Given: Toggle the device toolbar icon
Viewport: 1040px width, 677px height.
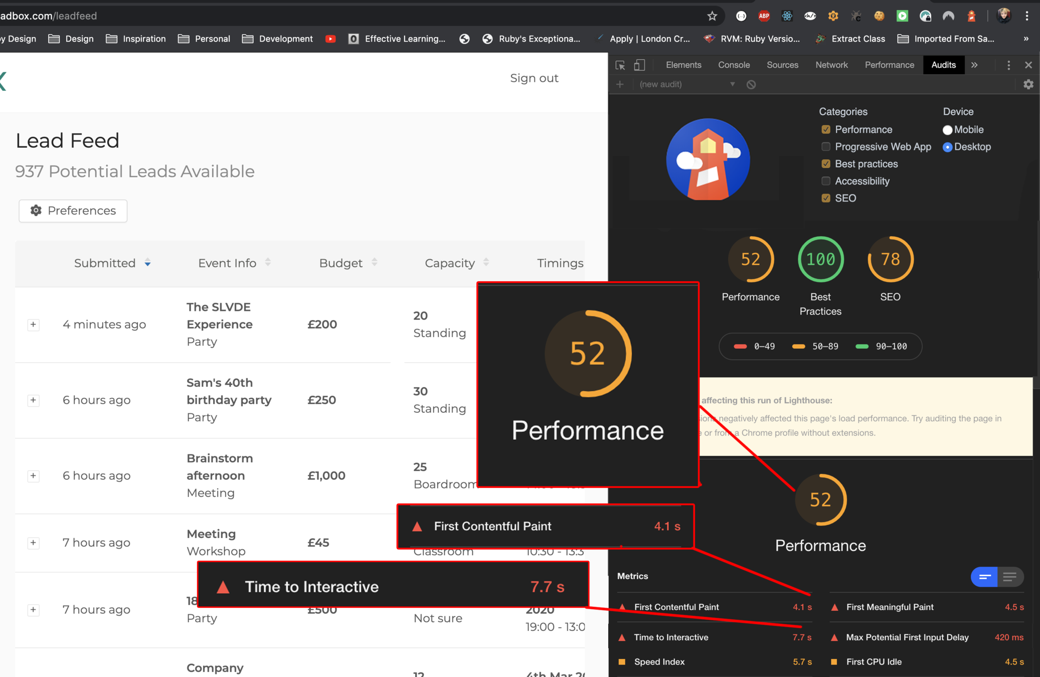Looking at the screenshot, I should [x=639, y=65].
